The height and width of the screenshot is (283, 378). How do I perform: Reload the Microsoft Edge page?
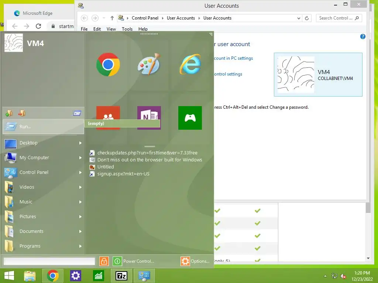coord(38,26)
